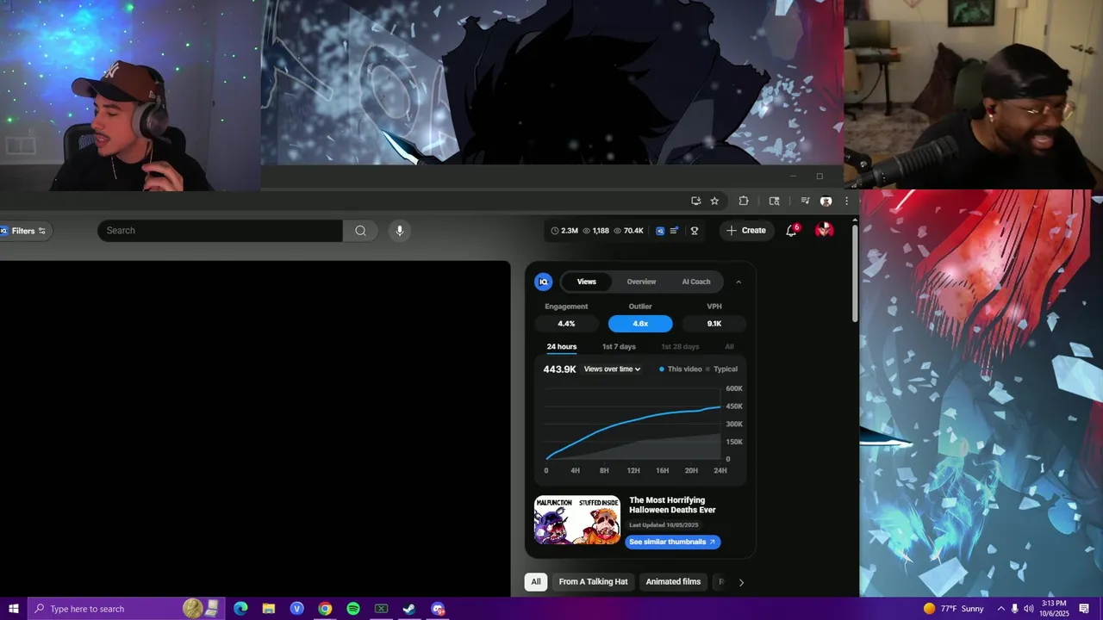Select the All category chip

click(x=536, y=582)
